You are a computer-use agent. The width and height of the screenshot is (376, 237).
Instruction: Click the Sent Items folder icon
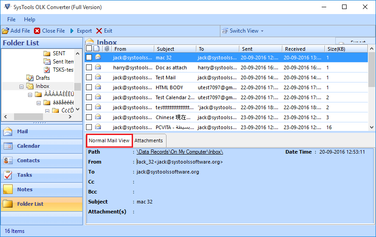[47, 62]
